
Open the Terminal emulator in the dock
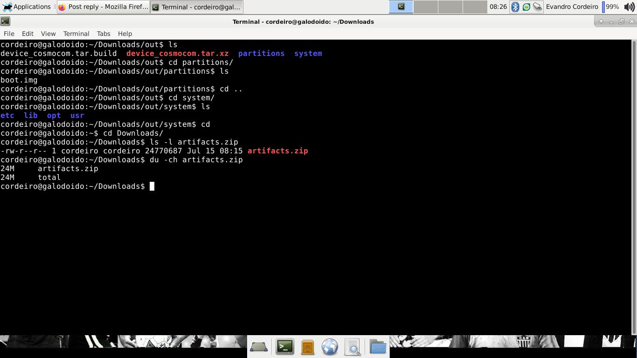[x=284, y=347]
